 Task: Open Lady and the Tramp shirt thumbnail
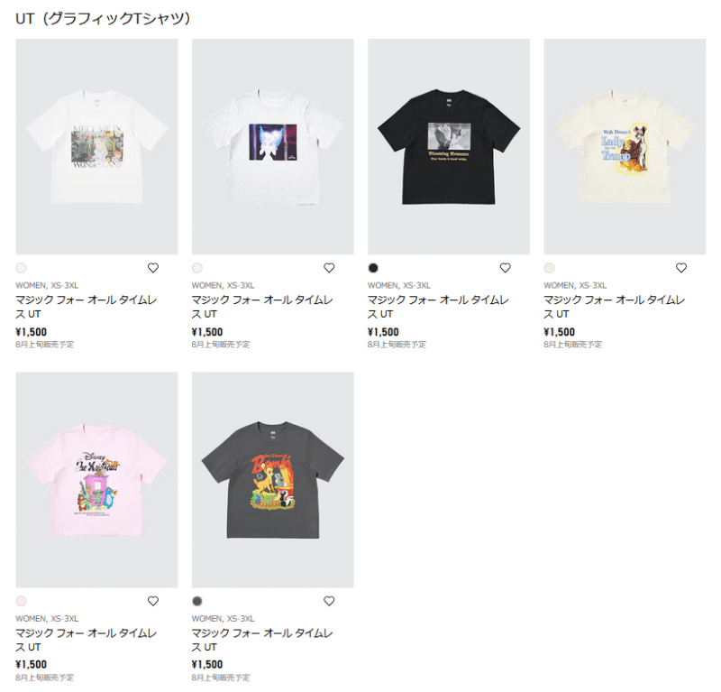pyautogui.click(x=625, y=147)
